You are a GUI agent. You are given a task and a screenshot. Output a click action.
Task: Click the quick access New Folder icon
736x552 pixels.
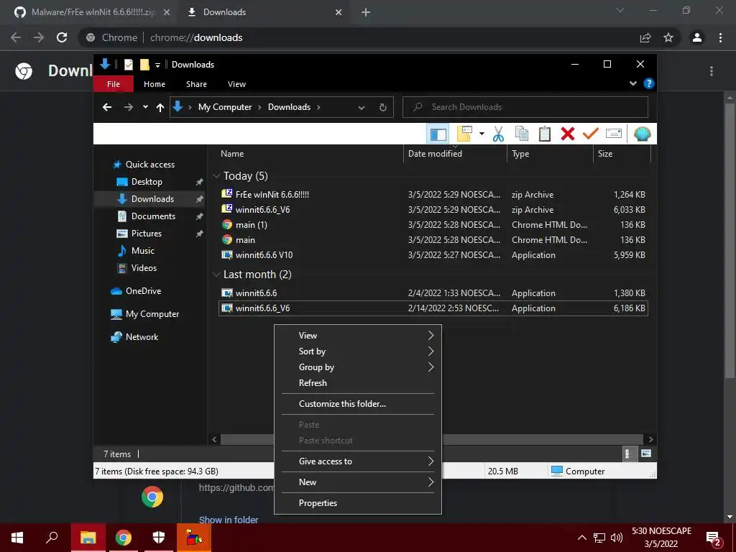[144, 64]
